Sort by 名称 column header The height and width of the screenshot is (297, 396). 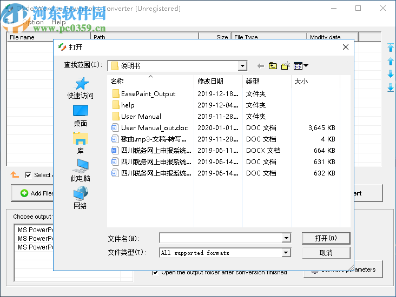click(x=150, y=81)
